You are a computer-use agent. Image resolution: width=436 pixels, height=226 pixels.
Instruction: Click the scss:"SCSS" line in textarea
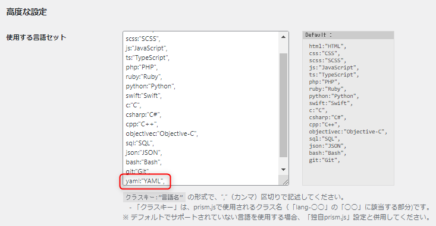(x=143, y=39)
